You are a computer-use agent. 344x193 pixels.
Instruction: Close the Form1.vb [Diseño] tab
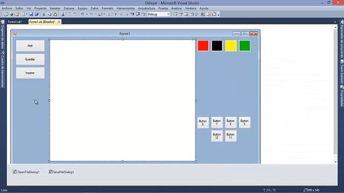[x=59, y=22]
